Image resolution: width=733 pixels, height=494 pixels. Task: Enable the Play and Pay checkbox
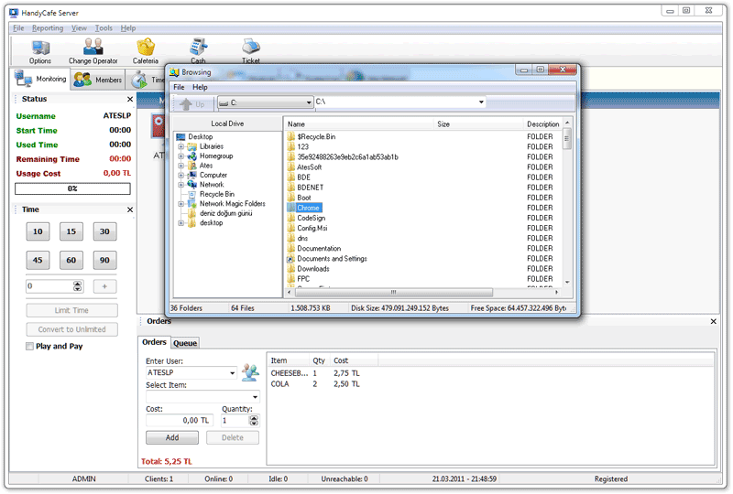click(x=30, y=347)
